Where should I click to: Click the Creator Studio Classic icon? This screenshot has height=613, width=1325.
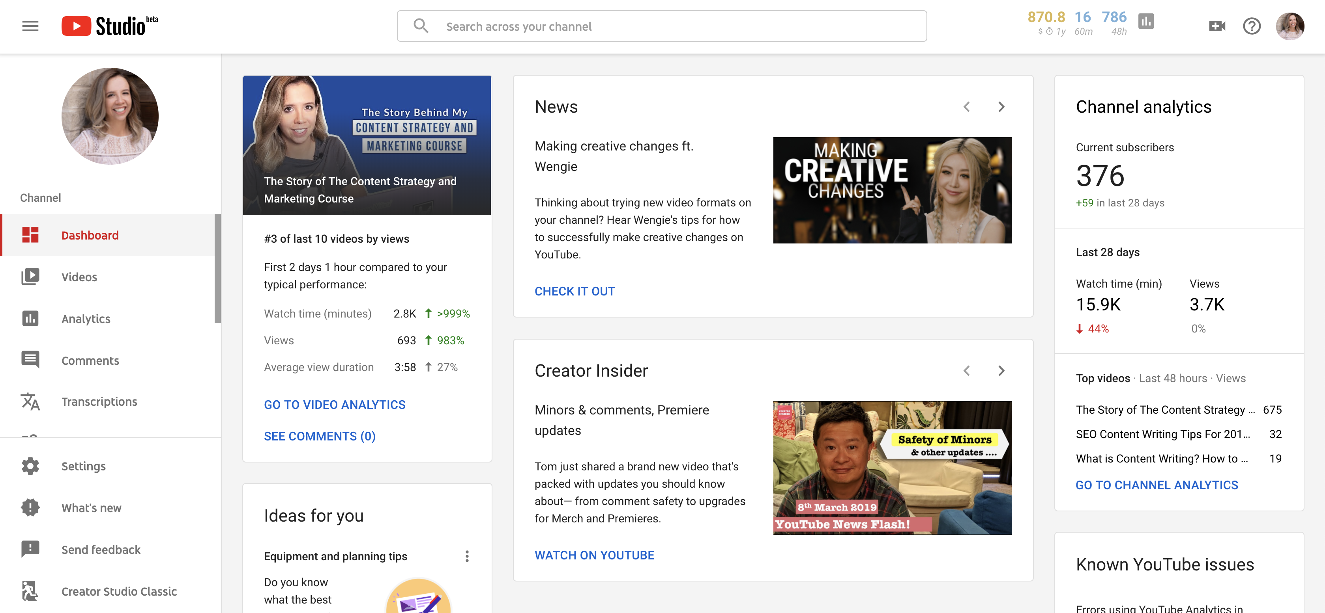[30, 591]
